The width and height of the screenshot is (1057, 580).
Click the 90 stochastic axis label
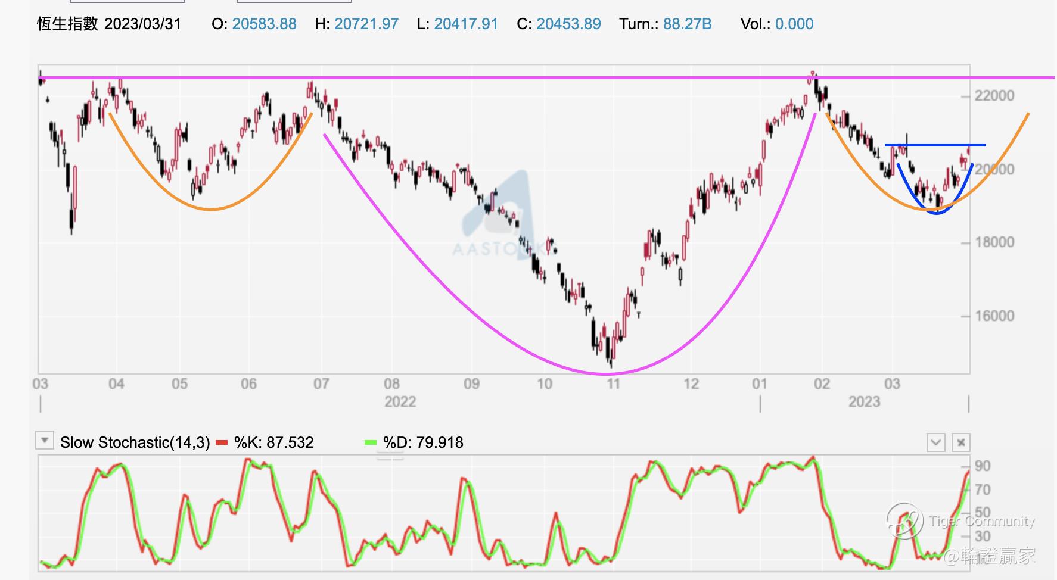point(983,466)
